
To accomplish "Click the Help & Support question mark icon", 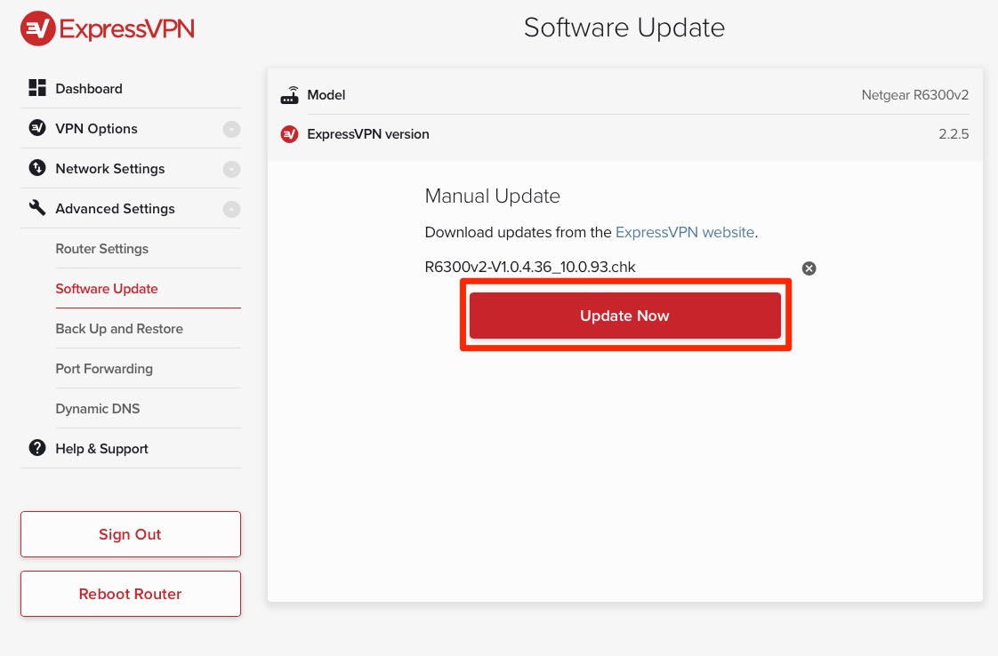I will [36, 448].
